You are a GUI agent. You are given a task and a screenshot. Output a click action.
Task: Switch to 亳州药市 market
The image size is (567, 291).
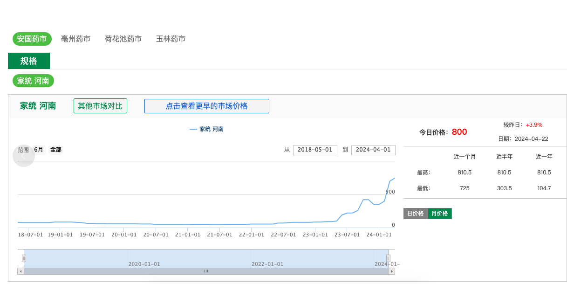pyautogui.click(x=75, y=39)
